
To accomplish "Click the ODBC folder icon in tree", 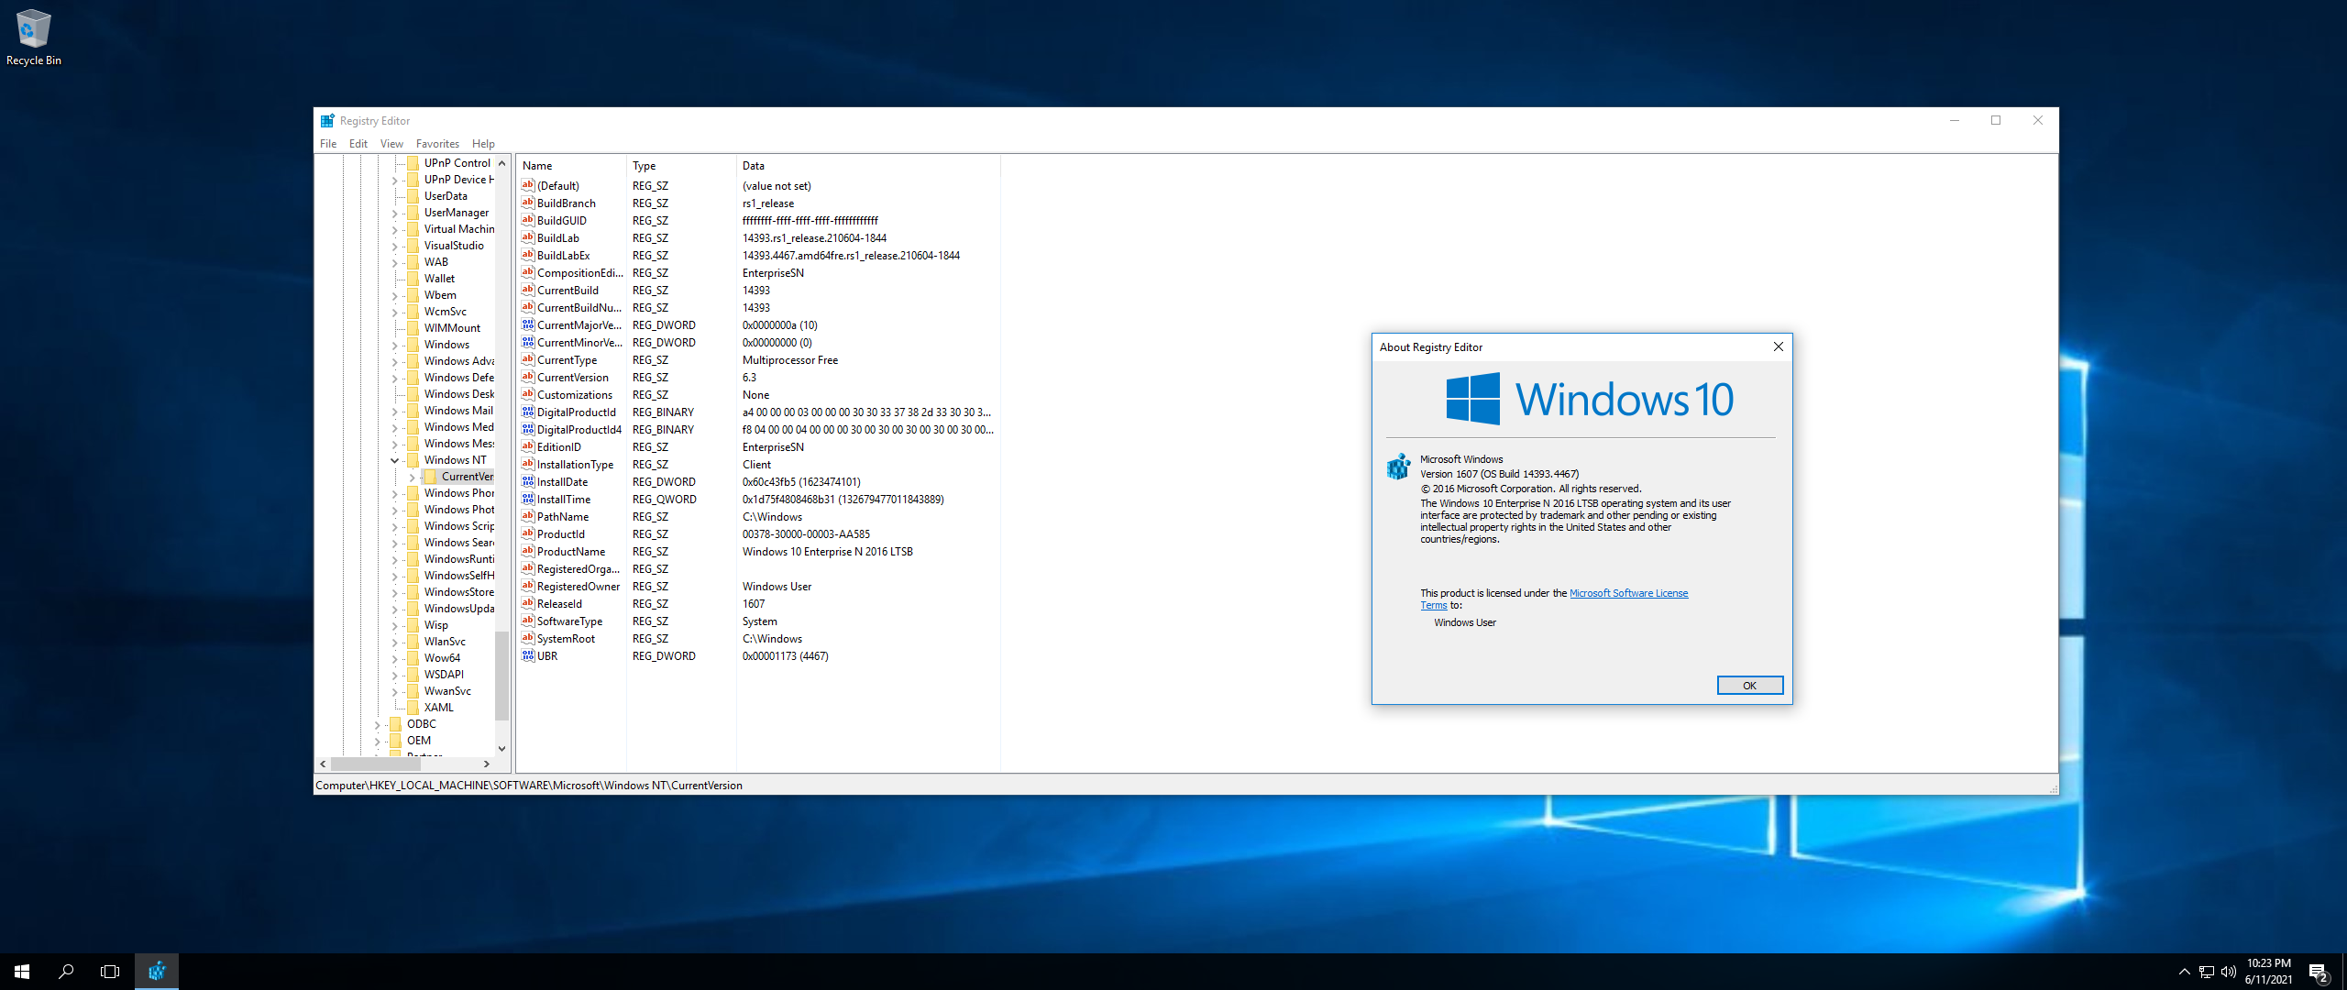I will 395,723.
